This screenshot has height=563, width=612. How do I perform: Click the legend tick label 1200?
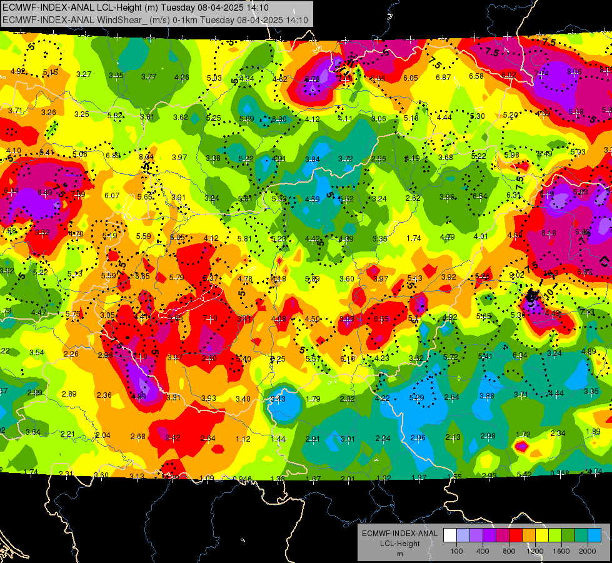click(534, 551)
